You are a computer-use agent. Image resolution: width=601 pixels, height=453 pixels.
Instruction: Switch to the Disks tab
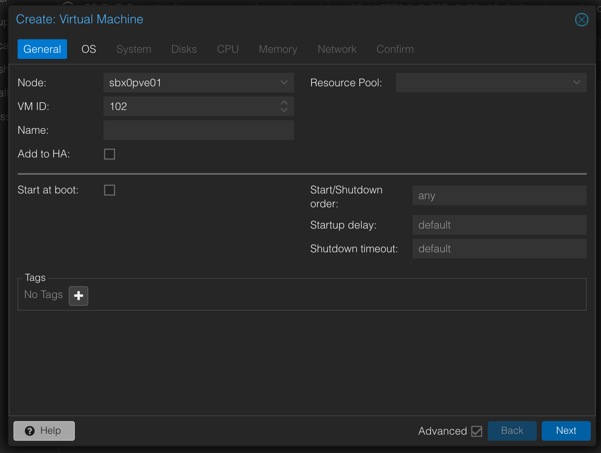(x=184, y=49)
